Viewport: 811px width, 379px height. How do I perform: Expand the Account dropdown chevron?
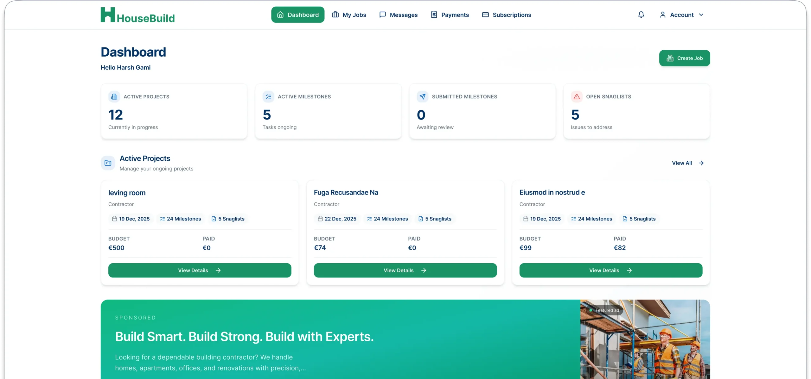pyautogui.click(x=701, y=15)
